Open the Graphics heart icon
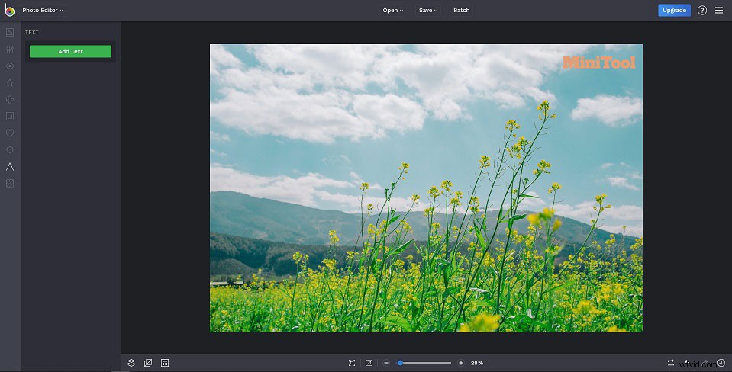Viewport: 732px width, 372px height. point(10,133)
